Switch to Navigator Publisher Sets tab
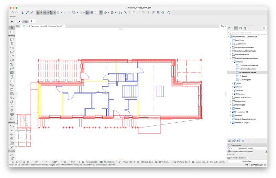276x178 pixels. (245, 28)
